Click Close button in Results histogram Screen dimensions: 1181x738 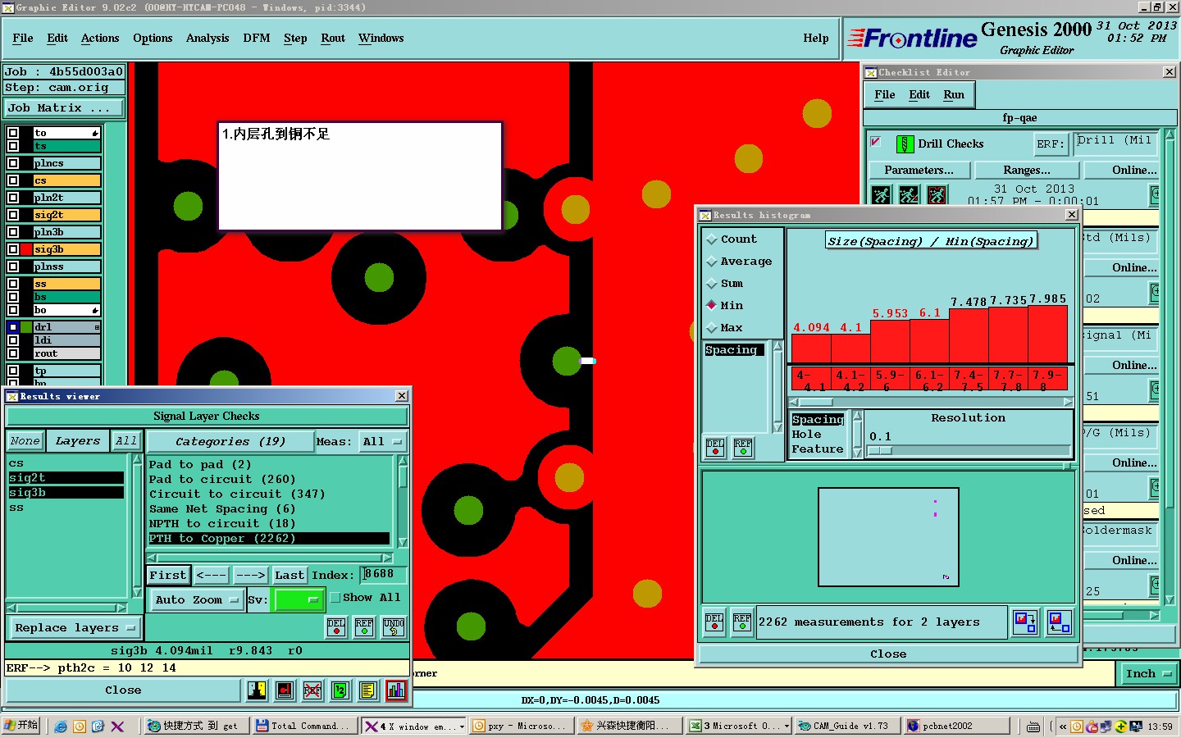tap(888, 654)
